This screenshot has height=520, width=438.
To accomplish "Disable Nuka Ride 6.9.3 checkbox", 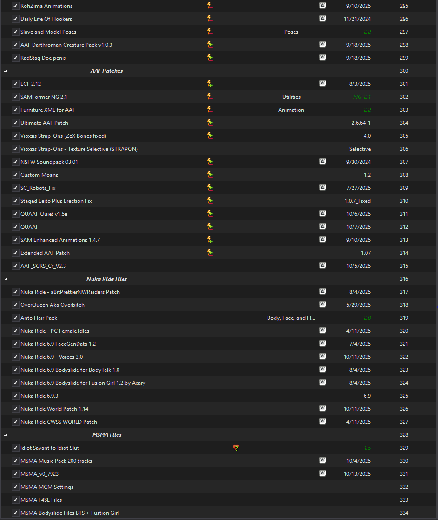I will pos(15,396).
